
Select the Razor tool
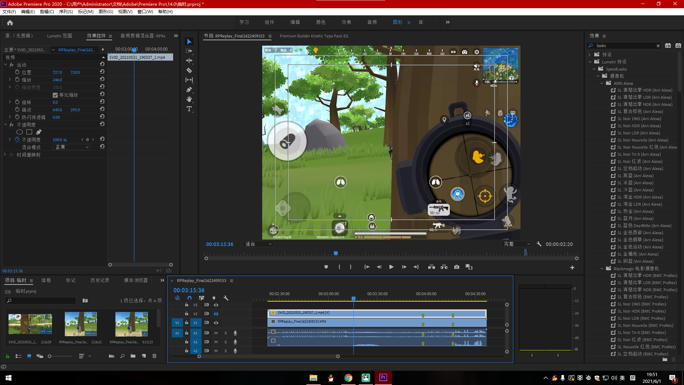(x=189, y=70)
